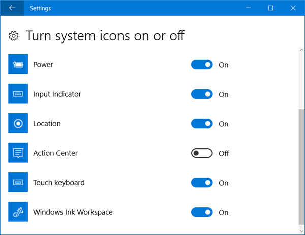Enable the Action Center toggle
This screenshot has height=235, width=305.
click(202, 153)
